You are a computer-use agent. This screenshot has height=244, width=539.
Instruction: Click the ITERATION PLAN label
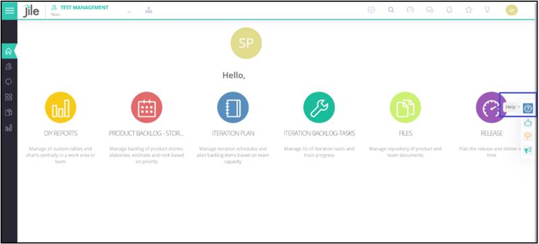point(233,133)
